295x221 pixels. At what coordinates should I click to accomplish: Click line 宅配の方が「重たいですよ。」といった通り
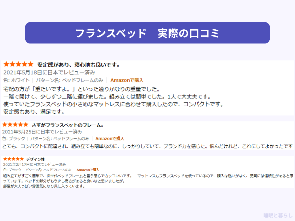(82, 89)
